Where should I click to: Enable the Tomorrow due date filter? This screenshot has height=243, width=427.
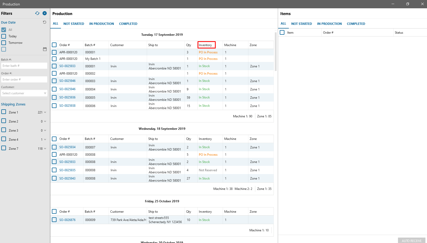[x=4, y=43]
